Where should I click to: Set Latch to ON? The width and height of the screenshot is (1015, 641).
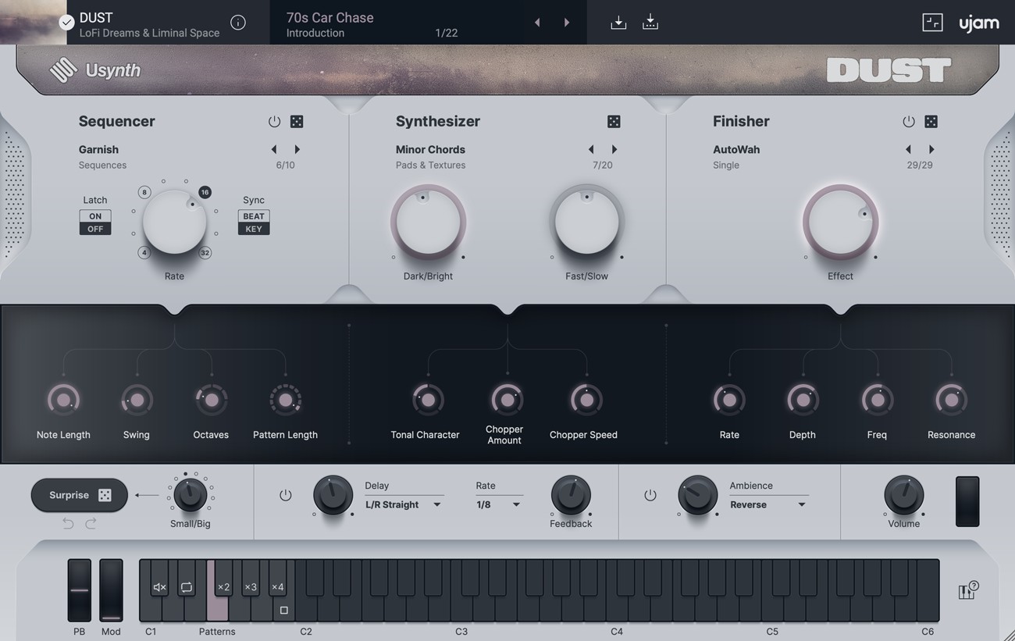pyautogui.click(x=94, y=216)
